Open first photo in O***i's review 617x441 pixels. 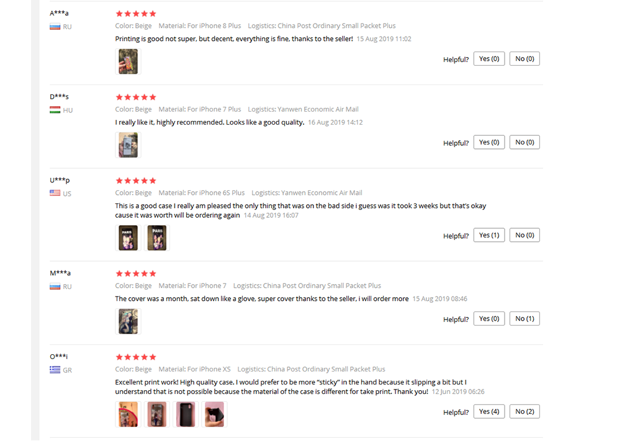[128, 414]
